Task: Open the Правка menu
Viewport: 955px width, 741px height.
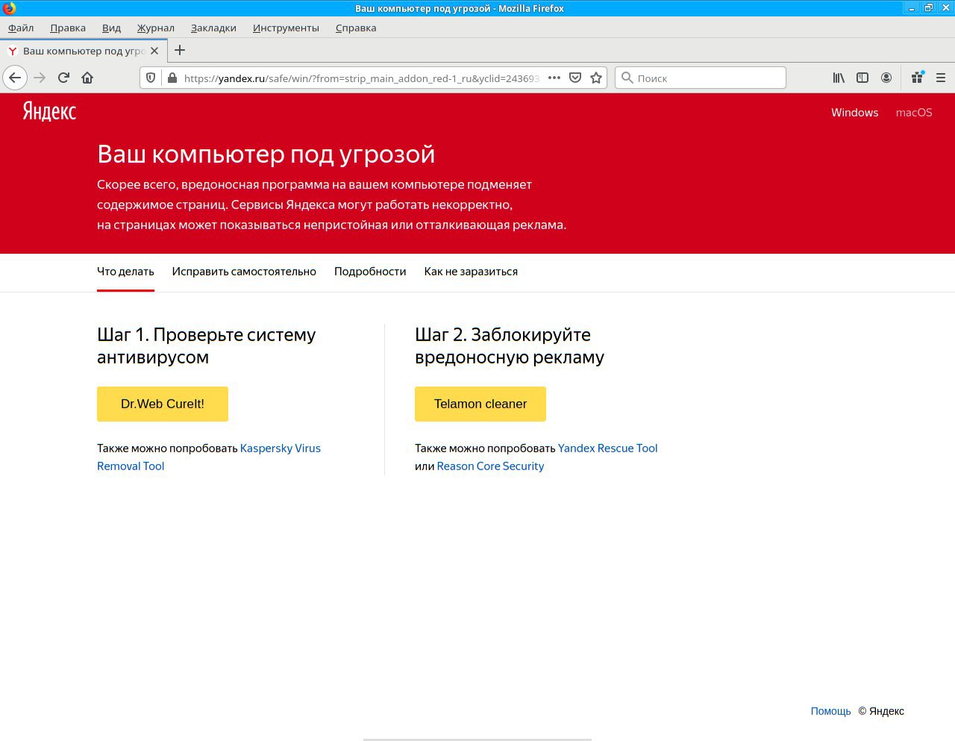Action: tap(68, 28)
